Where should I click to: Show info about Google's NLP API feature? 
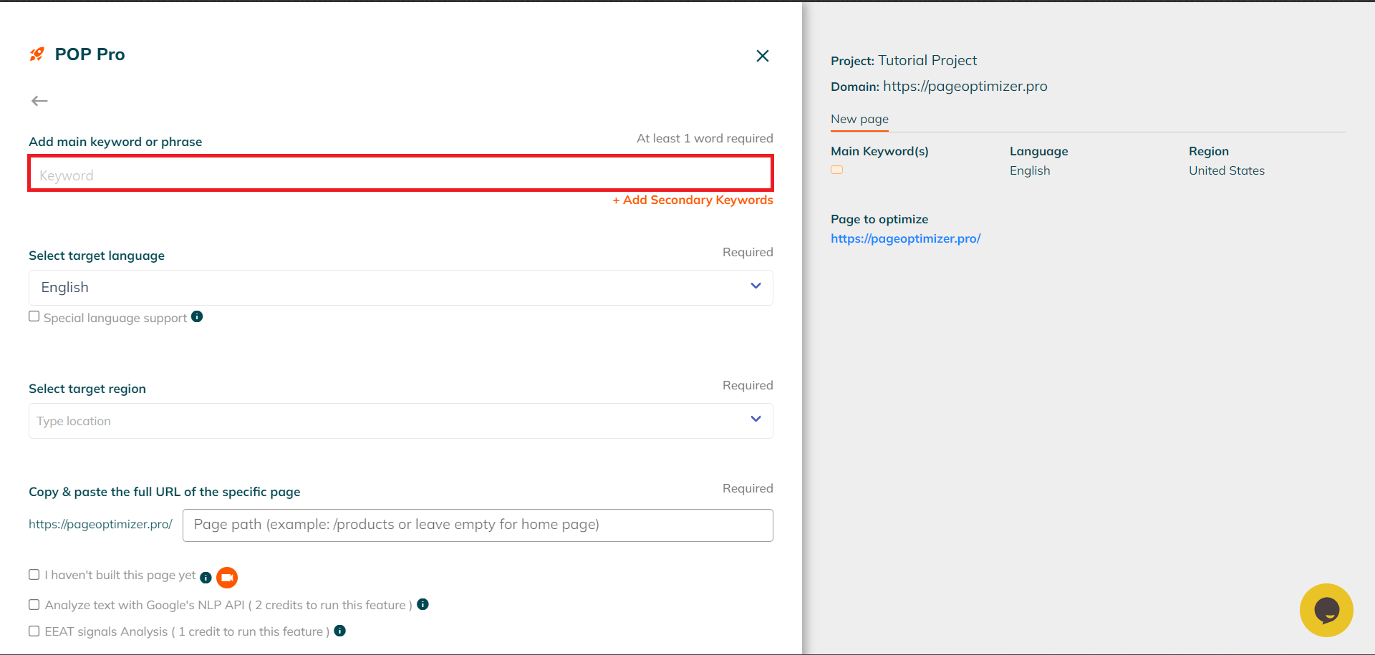click(x=423, y=604)
